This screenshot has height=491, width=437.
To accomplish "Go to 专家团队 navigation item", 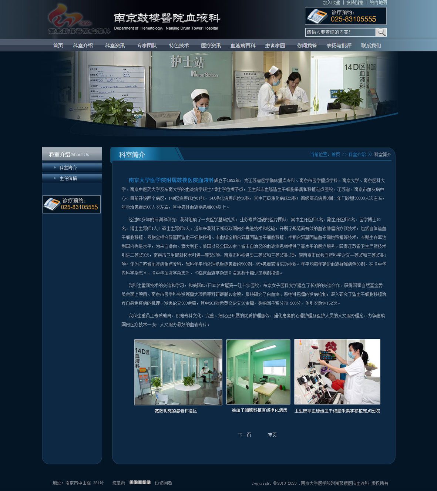I will coord(147,46).
